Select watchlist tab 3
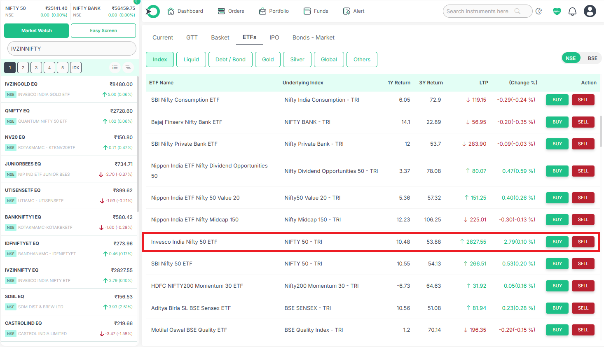Viewport: 604px width, 347px height. point(36,67)
